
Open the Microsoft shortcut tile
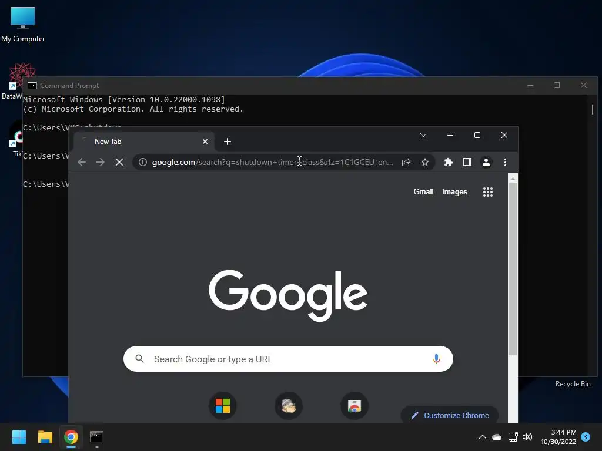pos(223,405)
